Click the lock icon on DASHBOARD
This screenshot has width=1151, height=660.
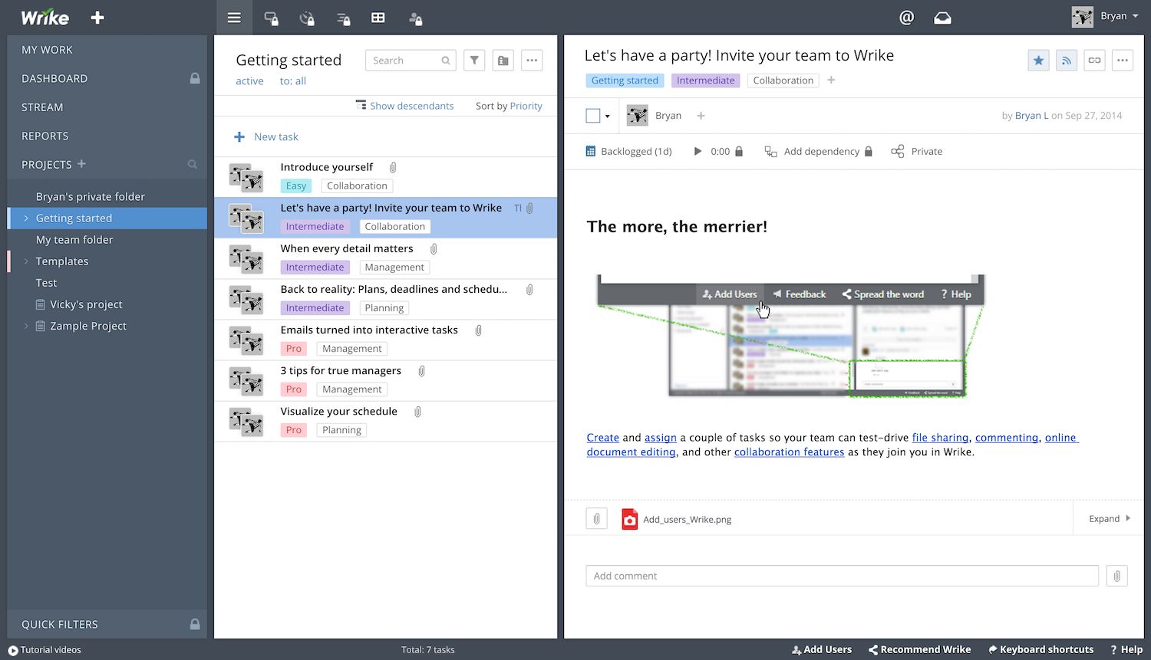tap(195, 78)
